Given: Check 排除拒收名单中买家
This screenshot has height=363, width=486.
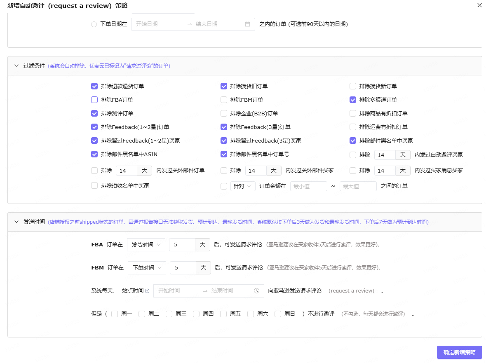Looking at the screenshot, I should [x=94, y=185].
